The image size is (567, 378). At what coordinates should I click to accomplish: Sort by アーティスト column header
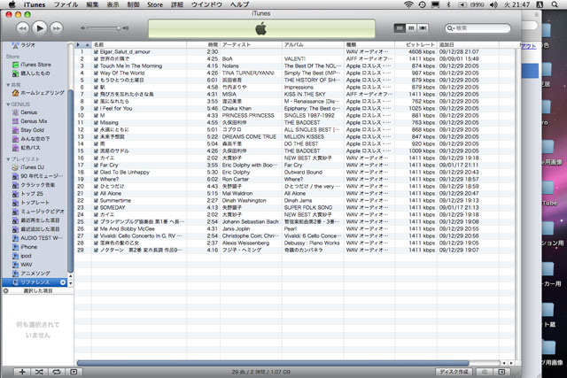point(251,45)
